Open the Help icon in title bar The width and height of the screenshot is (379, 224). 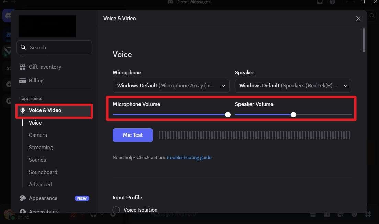tap(332, 2)
